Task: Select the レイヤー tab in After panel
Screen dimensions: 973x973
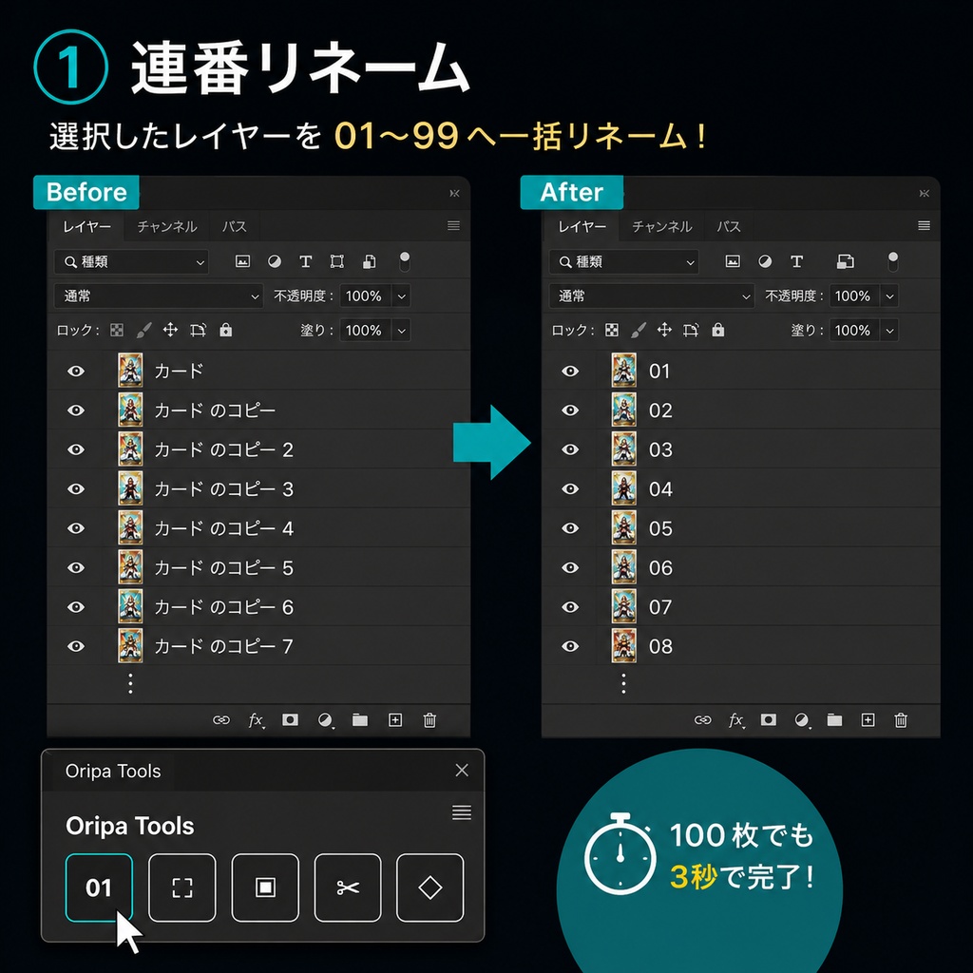Action: [582, 226]
